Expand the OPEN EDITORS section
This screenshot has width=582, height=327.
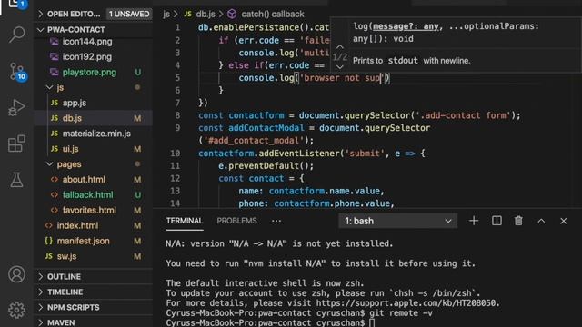(74, 15)
